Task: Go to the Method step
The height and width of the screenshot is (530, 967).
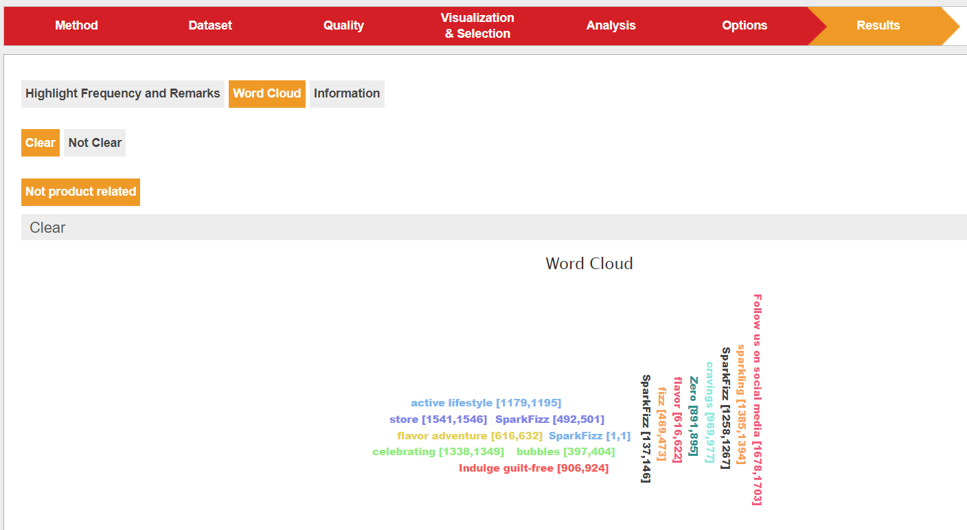Action: pos(76,25)
